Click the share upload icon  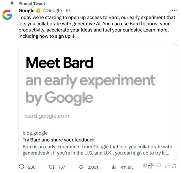click(x=149, y=167)
